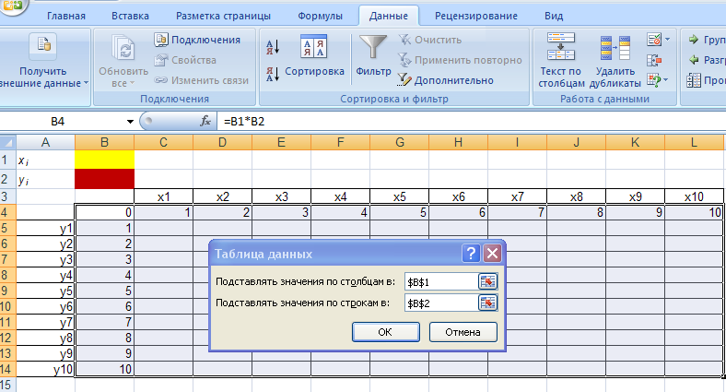Image resolution: width=726 pixels, height=392 pixels.
Task: Click the column input field containing $B$1
Action: point(440,281)
